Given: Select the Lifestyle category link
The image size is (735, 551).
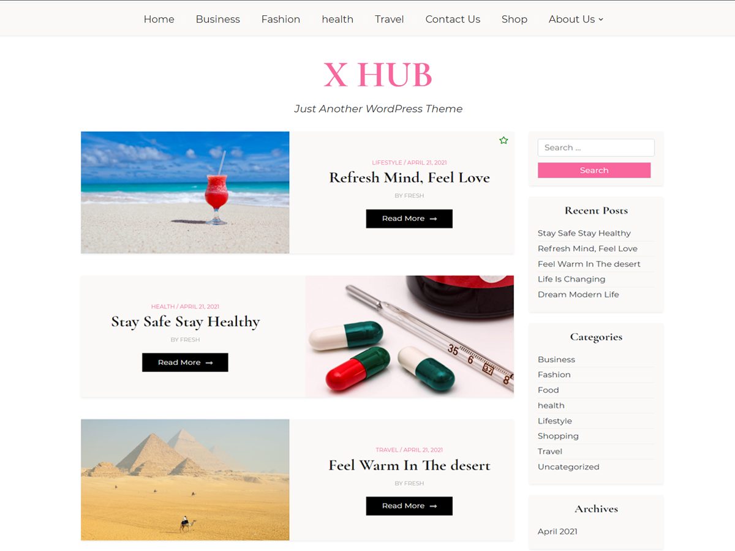Looking at the screenshot, I should point(555,421).
